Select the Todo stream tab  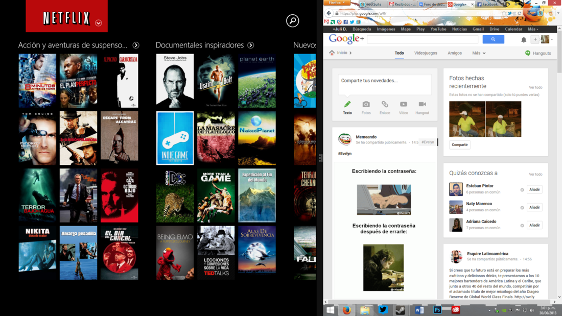tap(400, 53)
